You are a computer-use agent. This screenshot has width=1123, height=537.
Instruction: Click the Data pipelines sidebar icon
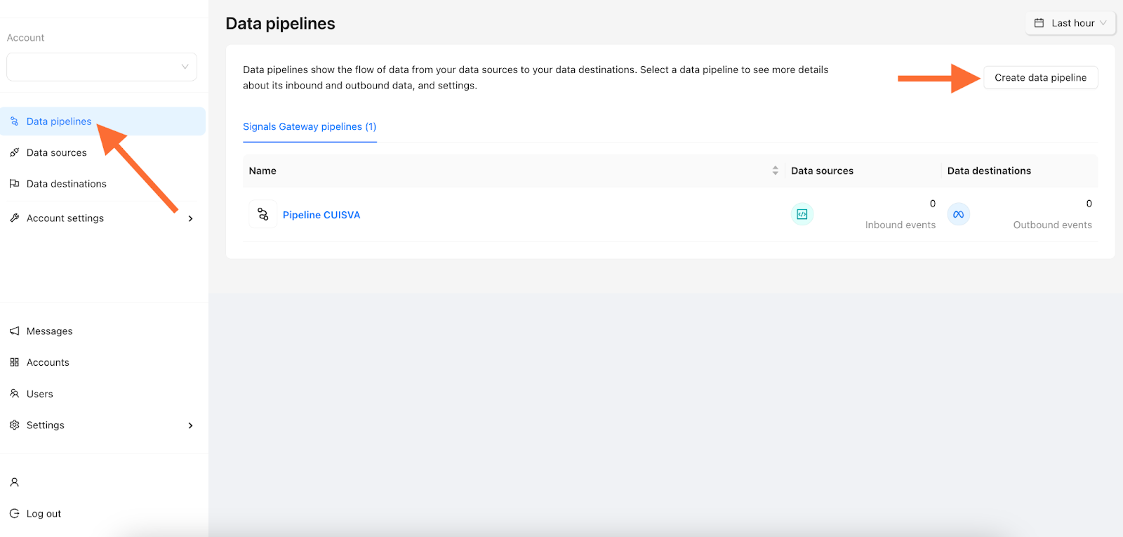point(14,121)
